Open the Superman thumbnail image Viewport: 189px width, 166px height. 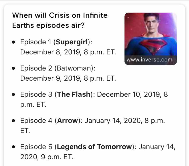(151, 39)
